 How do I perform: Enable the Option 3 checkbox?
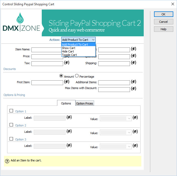click(11, 139)
